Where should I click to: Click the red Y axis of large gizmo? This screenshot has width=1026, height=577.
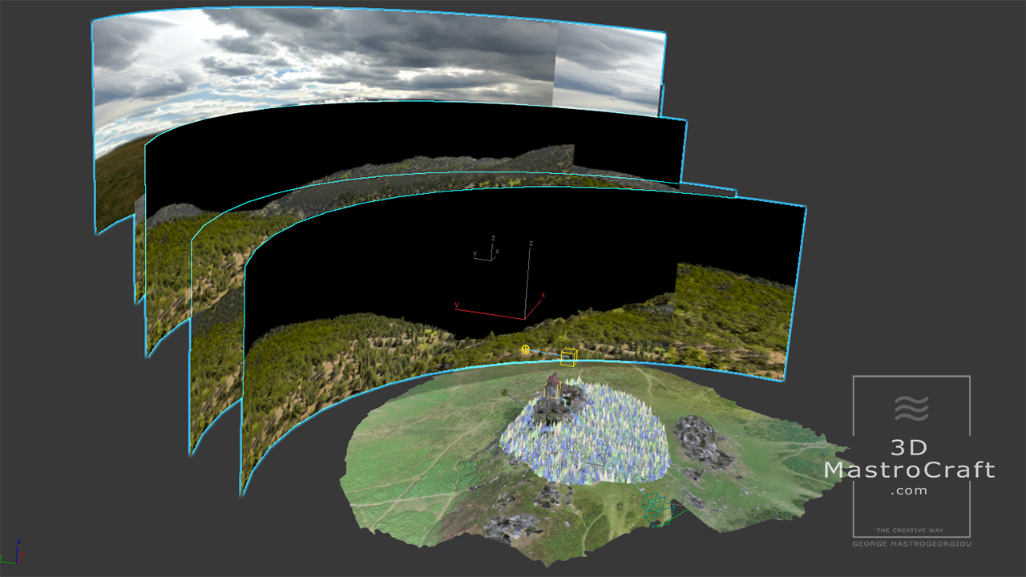pos(489,312)
